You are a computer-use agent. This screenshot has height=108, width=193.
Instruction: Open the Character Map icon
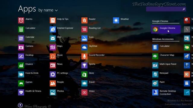155,56
